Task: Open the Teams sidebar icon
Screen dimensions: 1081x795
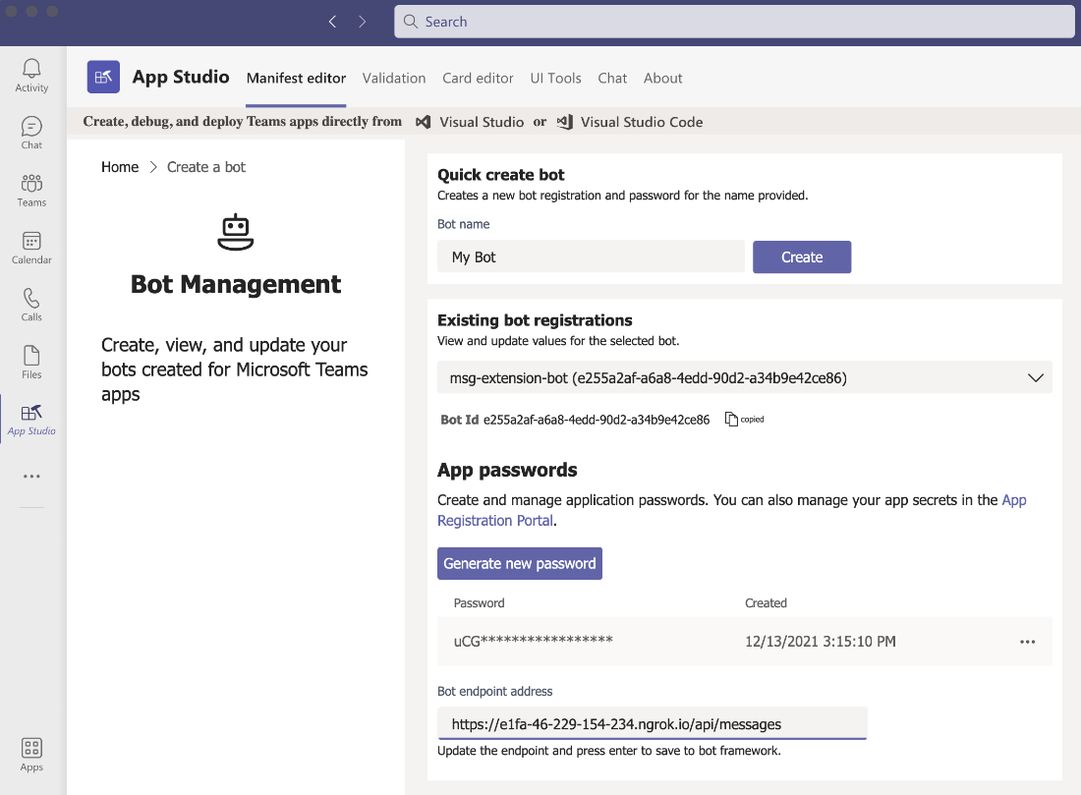Action: click(31, 191)
